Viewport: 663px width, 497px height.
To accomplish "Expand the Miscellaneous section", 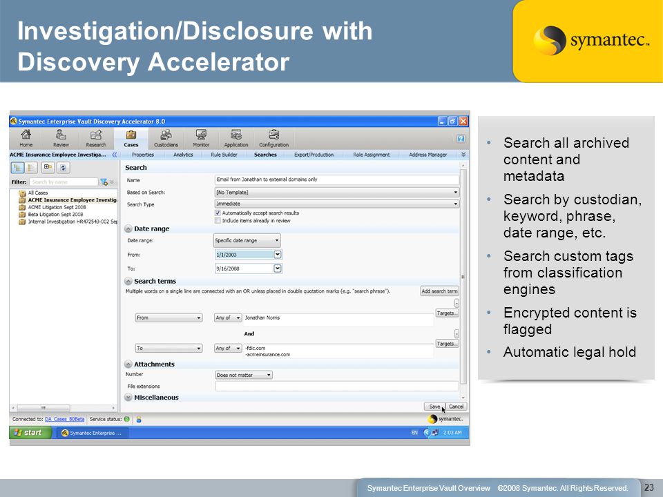I will pos(128,398).
